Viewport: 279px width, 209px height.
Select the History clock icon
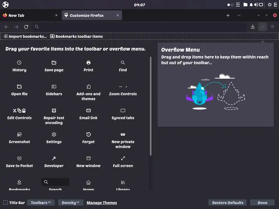[19, 63]
